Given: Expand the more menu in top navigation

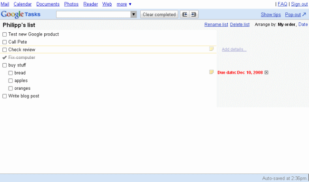Looking at the screenshot, I should [x=124, y=4].
